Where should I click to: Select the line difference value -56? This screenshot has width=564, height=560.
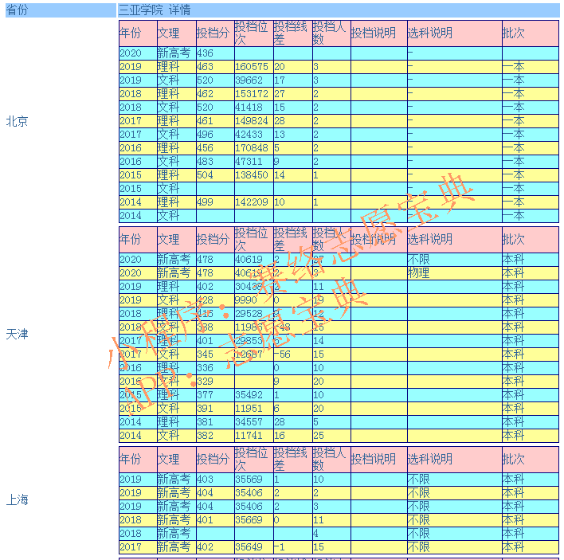pyautogui.click(x=282, y=354)
